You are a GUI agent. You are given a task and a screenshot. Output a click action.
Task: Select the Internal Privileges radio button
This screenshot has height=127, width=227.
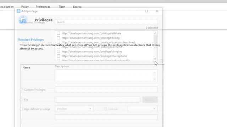pyautogui.click(x=21, y=22)
